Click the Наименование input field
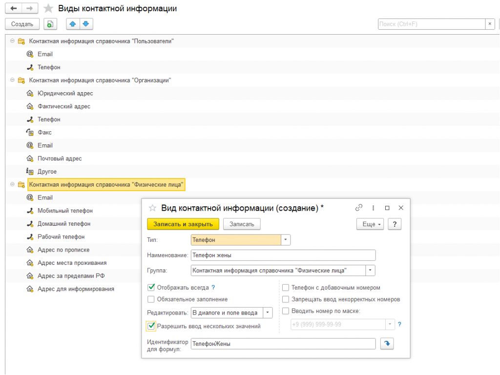 pyautogui.click(x=283, y=255)
